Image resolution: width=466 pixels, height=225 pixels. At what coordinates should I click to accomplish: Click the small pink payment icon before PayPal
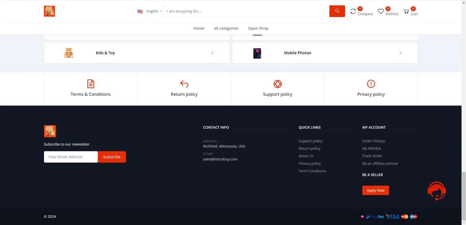362,217
